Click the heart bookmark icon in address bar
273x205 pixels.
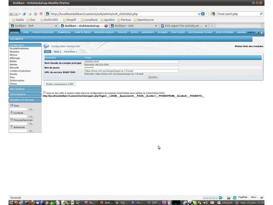[199, 14]
